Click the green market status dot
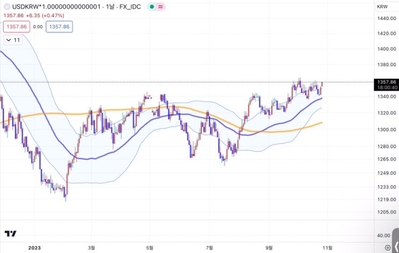399x253 pixels. pyautogui.click(x=152, y=6)
